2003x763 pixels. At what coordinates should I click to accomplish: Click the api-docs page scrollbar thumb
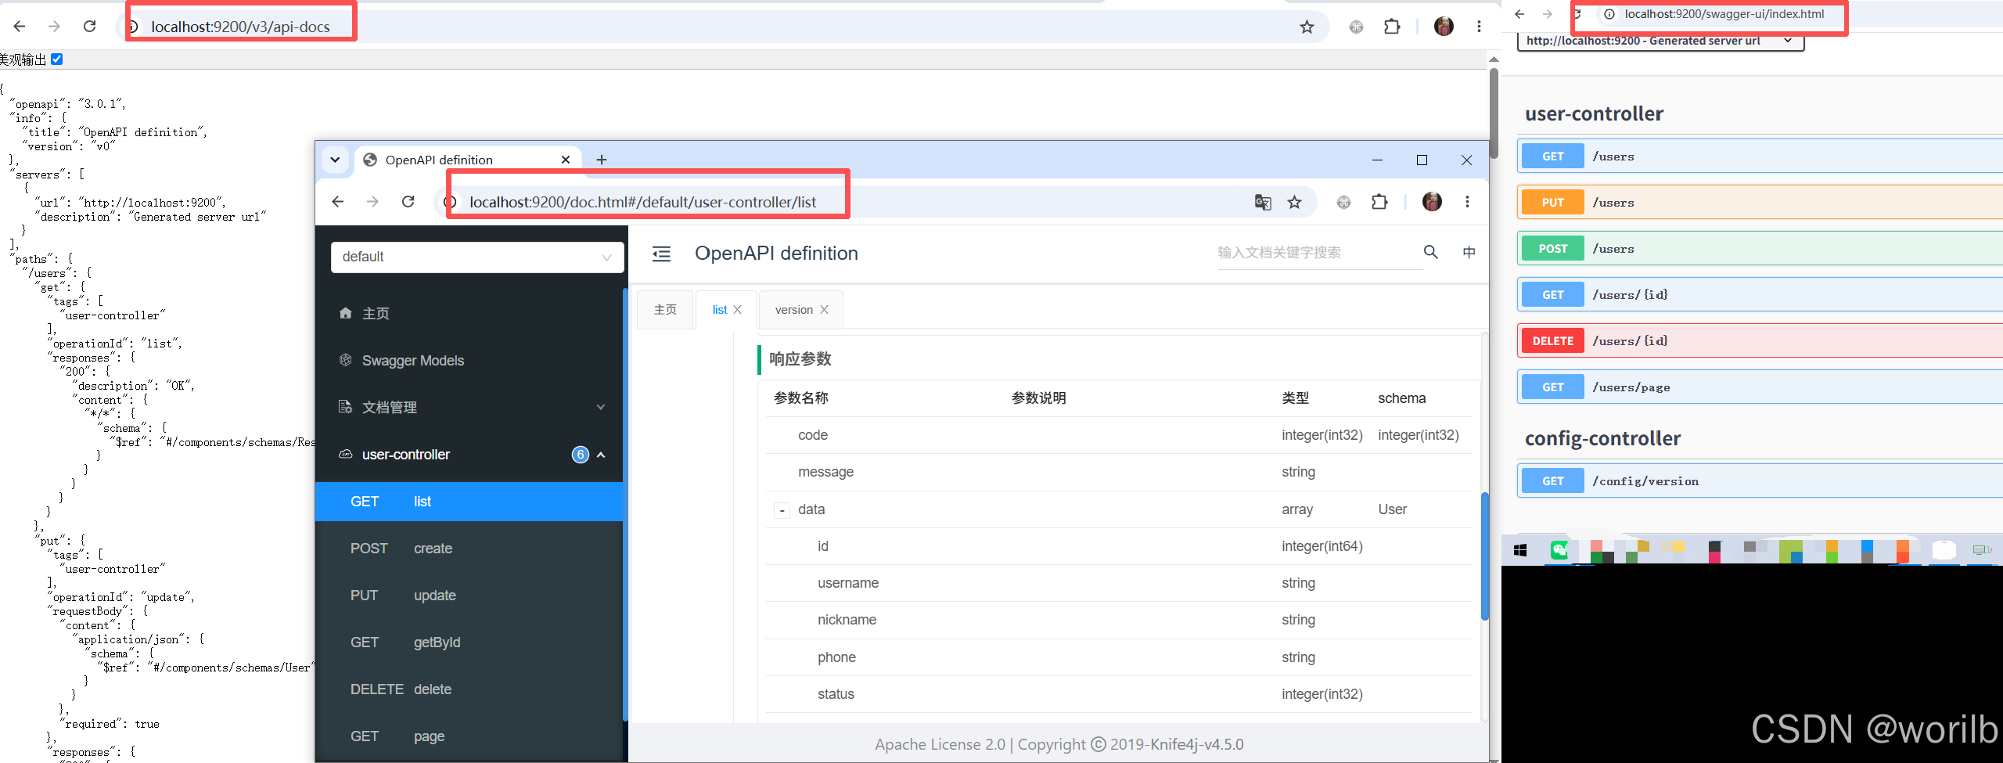click(1494, 113)
